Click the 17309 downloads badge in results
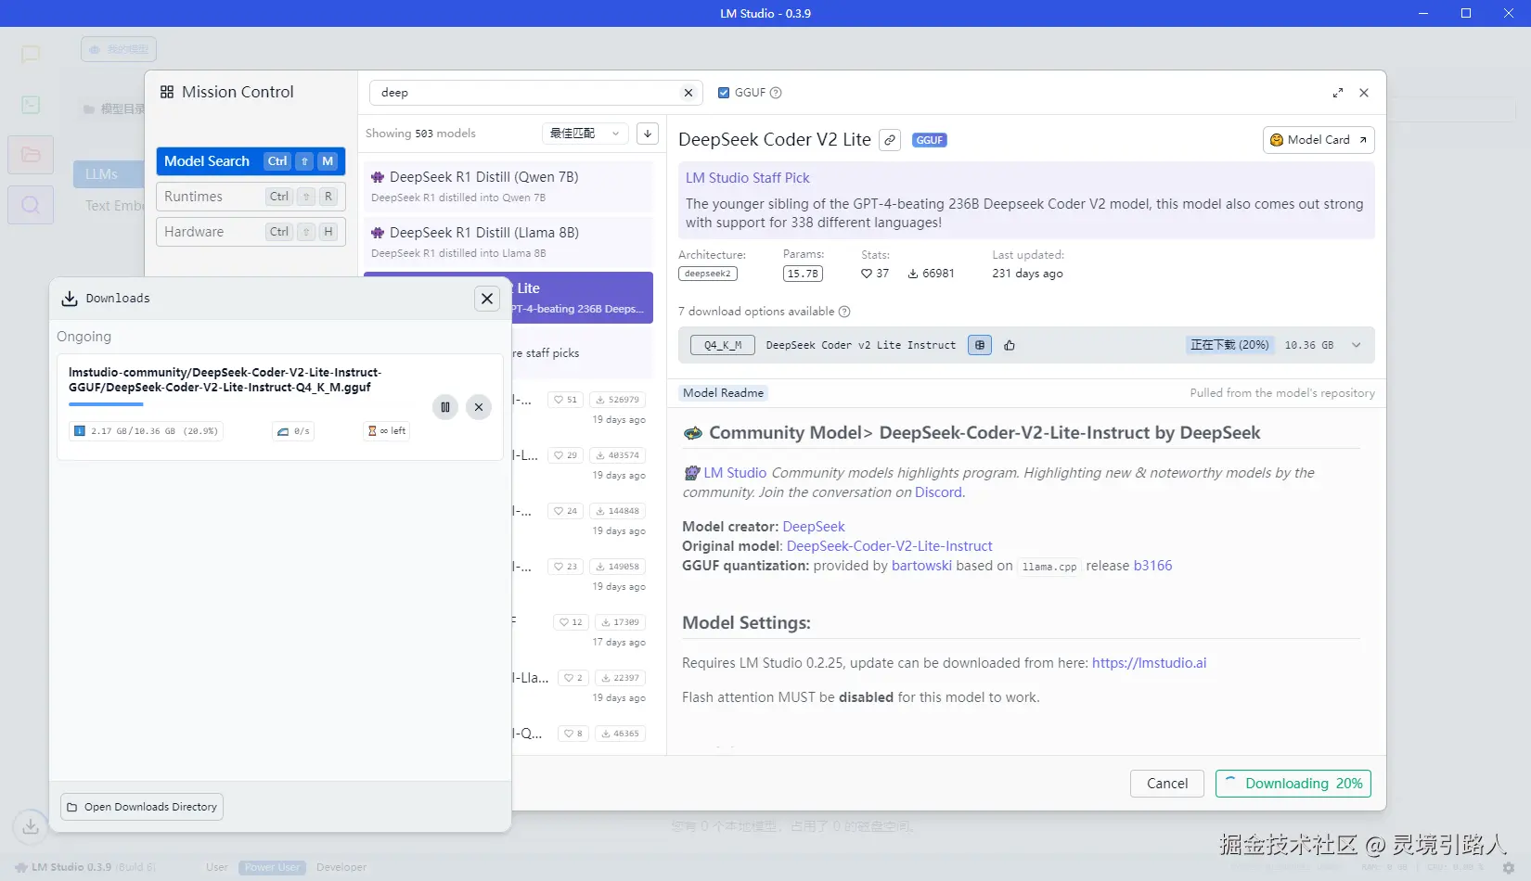 point(621,622)
